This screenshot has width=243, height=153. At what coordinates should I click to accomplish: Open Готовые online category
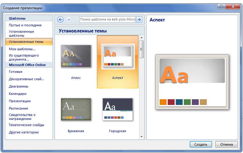click(16, 72)
